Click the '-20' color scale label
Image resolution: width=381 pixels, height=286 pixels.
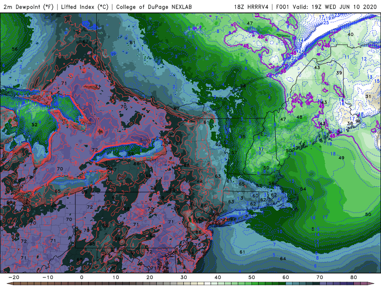[x=14, y=277]
